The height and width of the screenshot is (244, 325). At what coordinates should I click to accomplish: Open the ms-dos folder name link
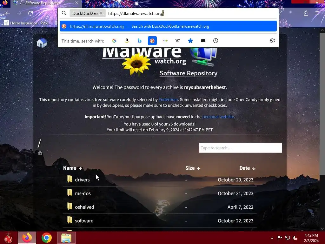coord(83,193)
